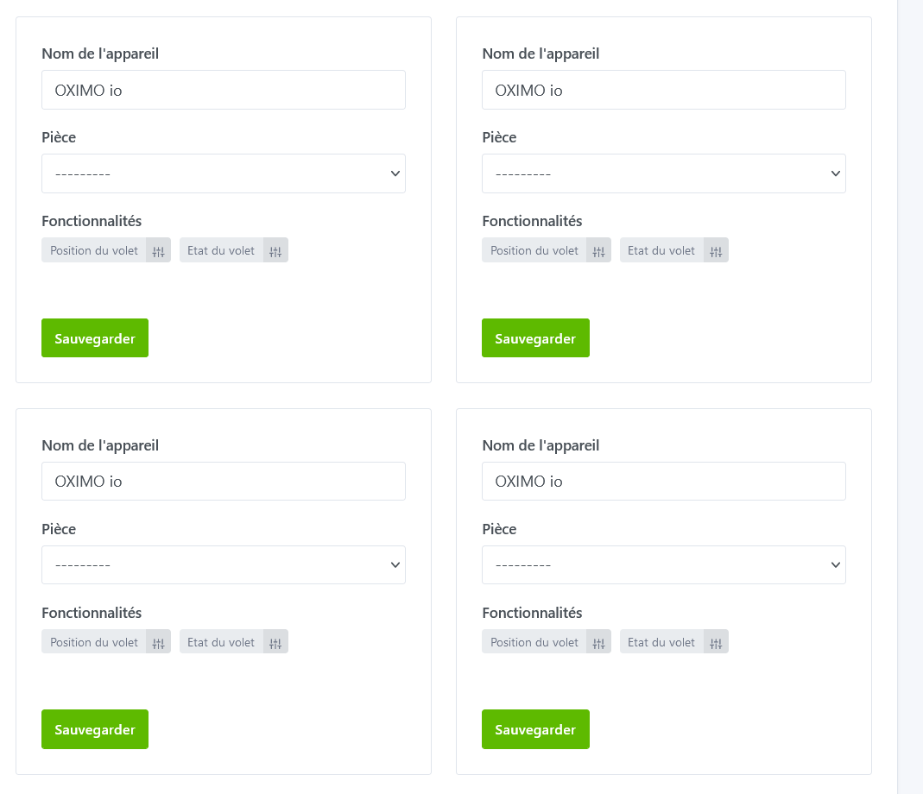Screen dimensions: 923x794
Task: Expand the Pièce dropdown in top-right card
Action: click(663, 173)
